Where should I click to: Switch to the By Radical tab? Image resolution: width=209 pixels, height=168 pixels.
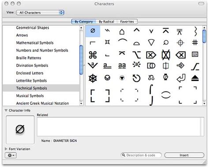[106, 22]
